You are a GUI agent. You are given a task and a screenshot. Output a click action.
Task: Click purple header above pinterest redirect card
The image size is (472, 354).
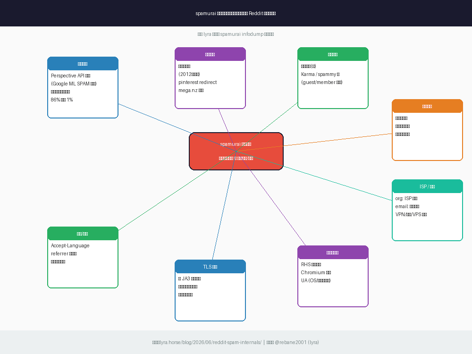tap(210, 54)
